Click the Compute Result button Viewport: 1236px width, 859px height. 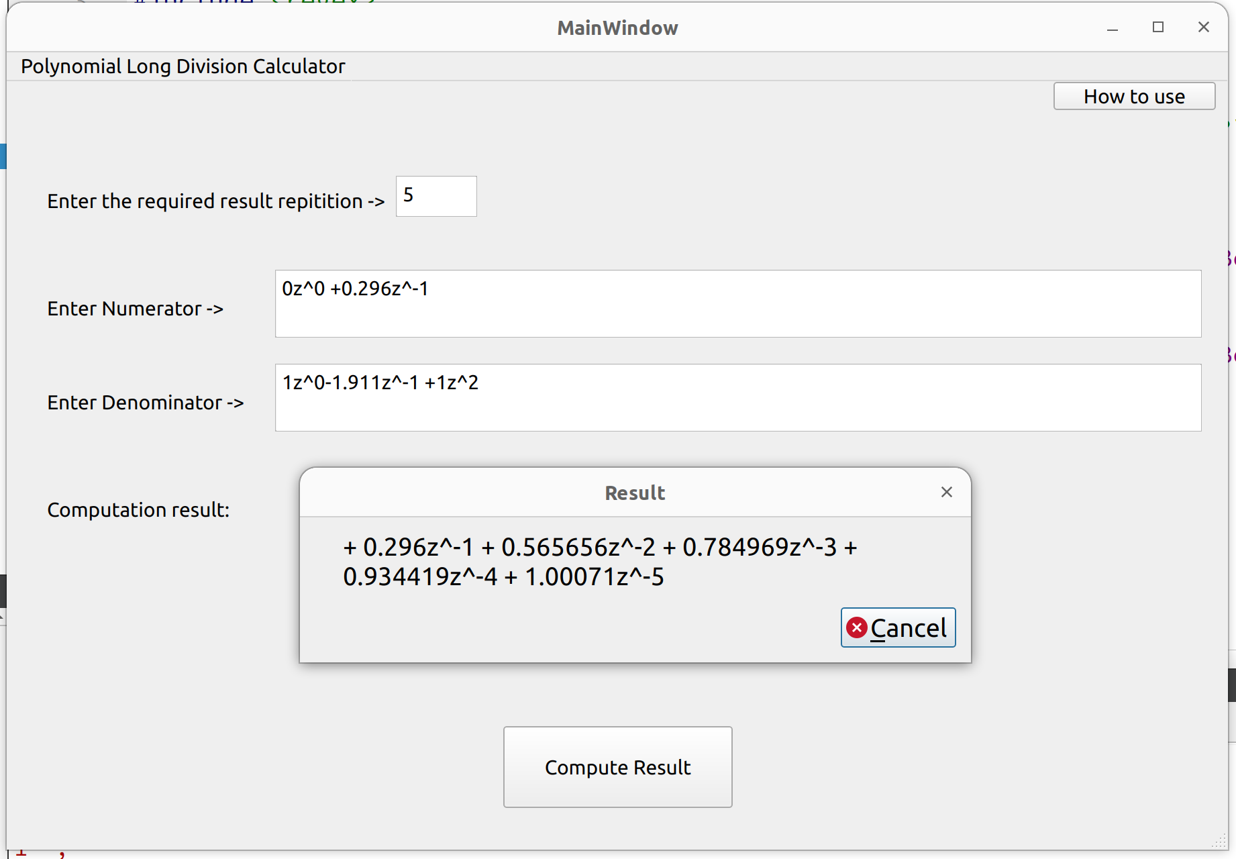coord(617,767)
